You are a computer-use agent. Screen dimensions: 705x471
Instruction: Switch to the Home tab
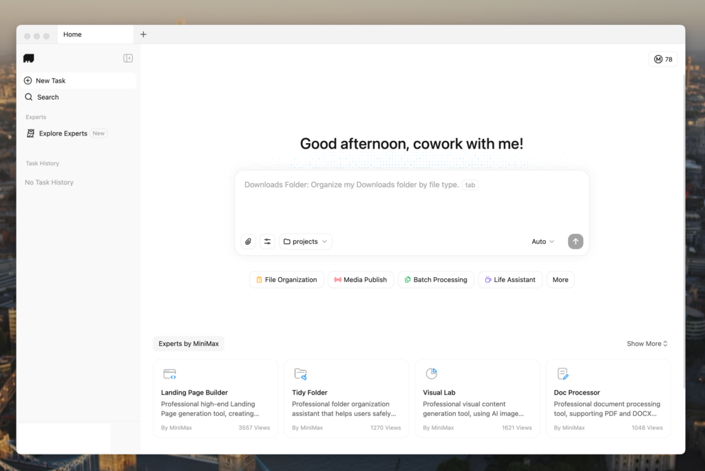pyautogui.click(x=73, y=34)
